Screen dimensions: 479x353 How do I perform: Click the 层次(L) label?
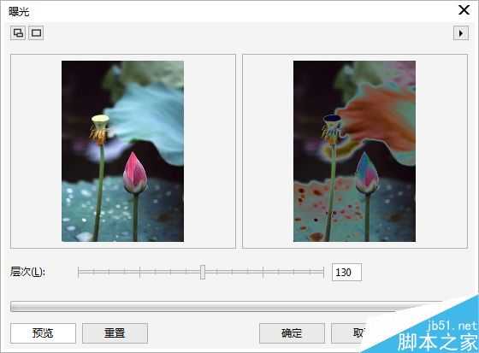coord(27,272)
